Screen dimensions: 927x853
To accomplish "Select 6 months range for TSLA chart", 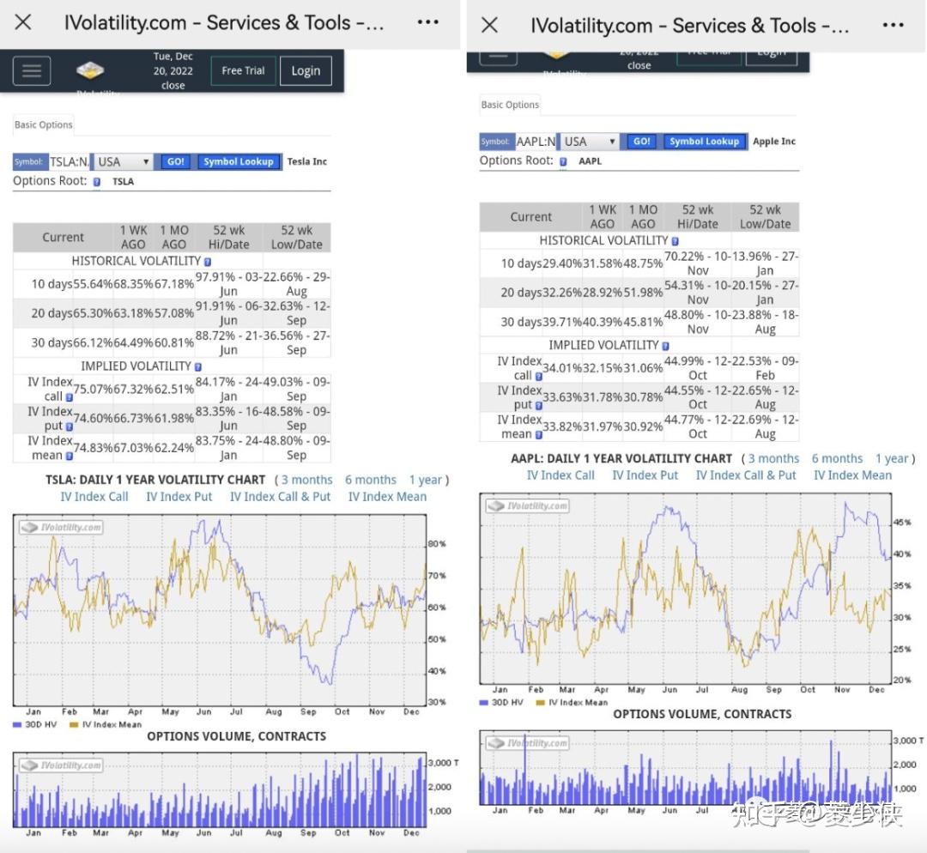I will click(x=370, y=480).
